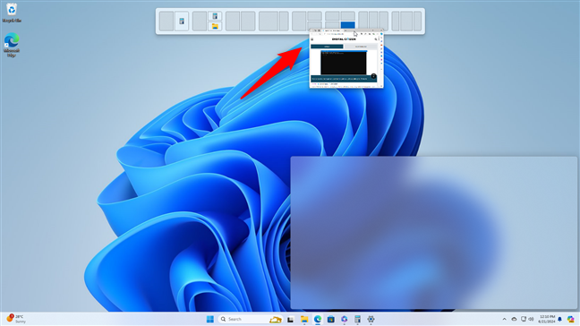
Task: Pick the File Explorer zone in the snap layout bar
Action: [x=215, y=26]
